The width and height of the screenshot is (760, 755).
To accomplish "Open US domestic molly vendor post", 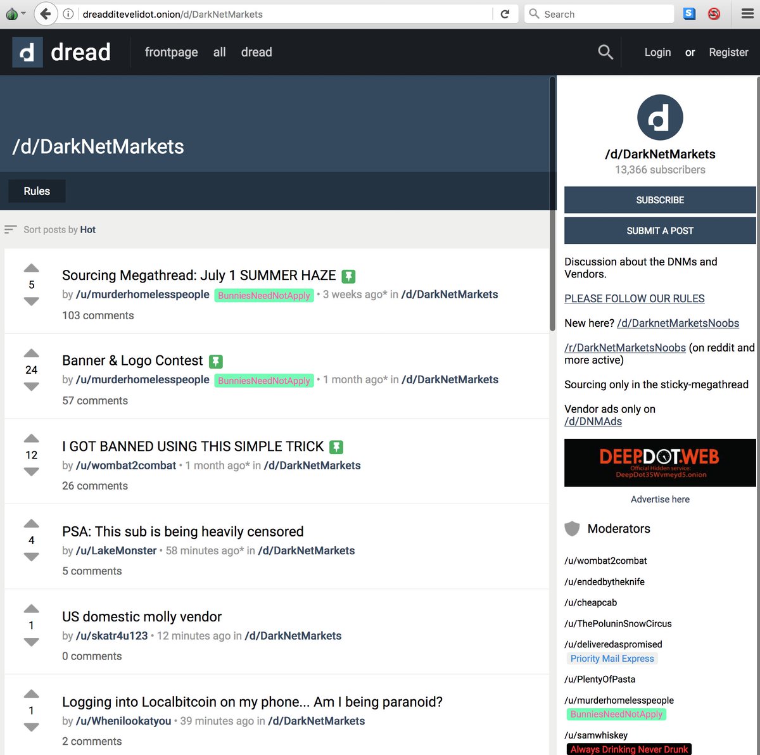I will (x=142, y=617).
